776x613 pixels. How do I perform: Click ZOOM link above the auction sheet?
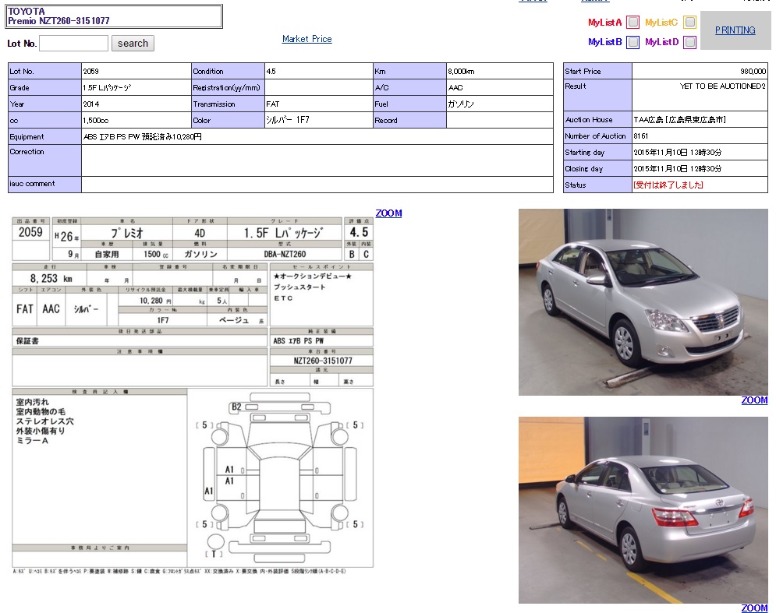(x=388, y=213)
